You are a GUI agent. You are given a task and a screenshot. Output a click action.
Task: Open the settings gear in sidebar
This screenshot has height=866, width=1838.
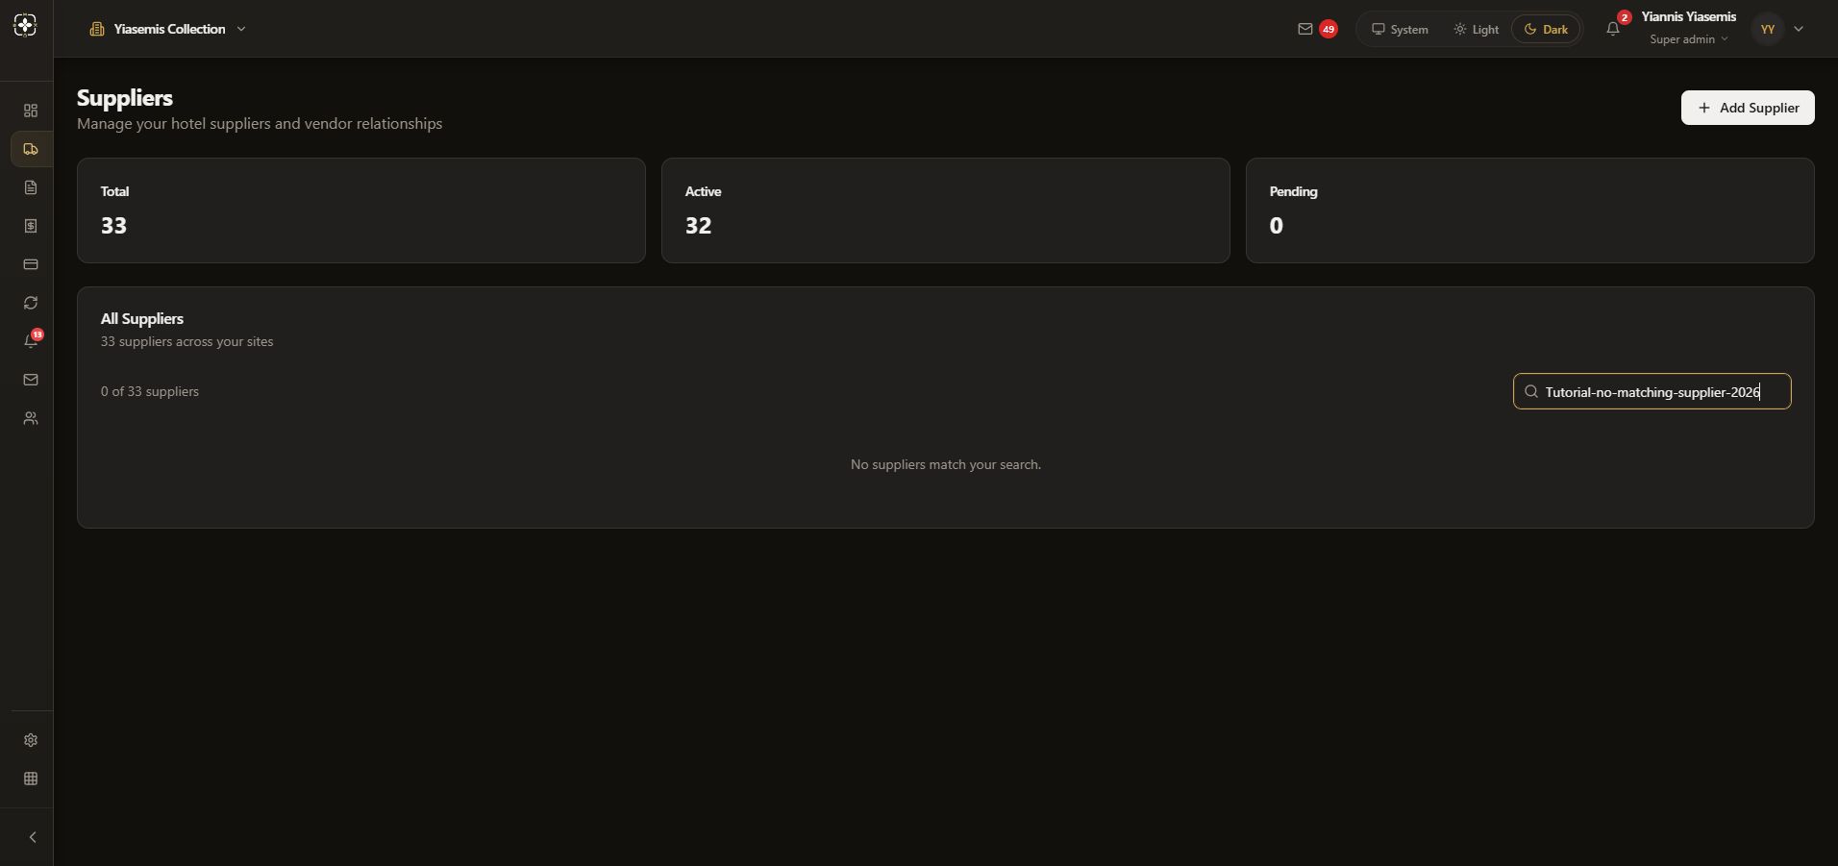click(31, 740)
